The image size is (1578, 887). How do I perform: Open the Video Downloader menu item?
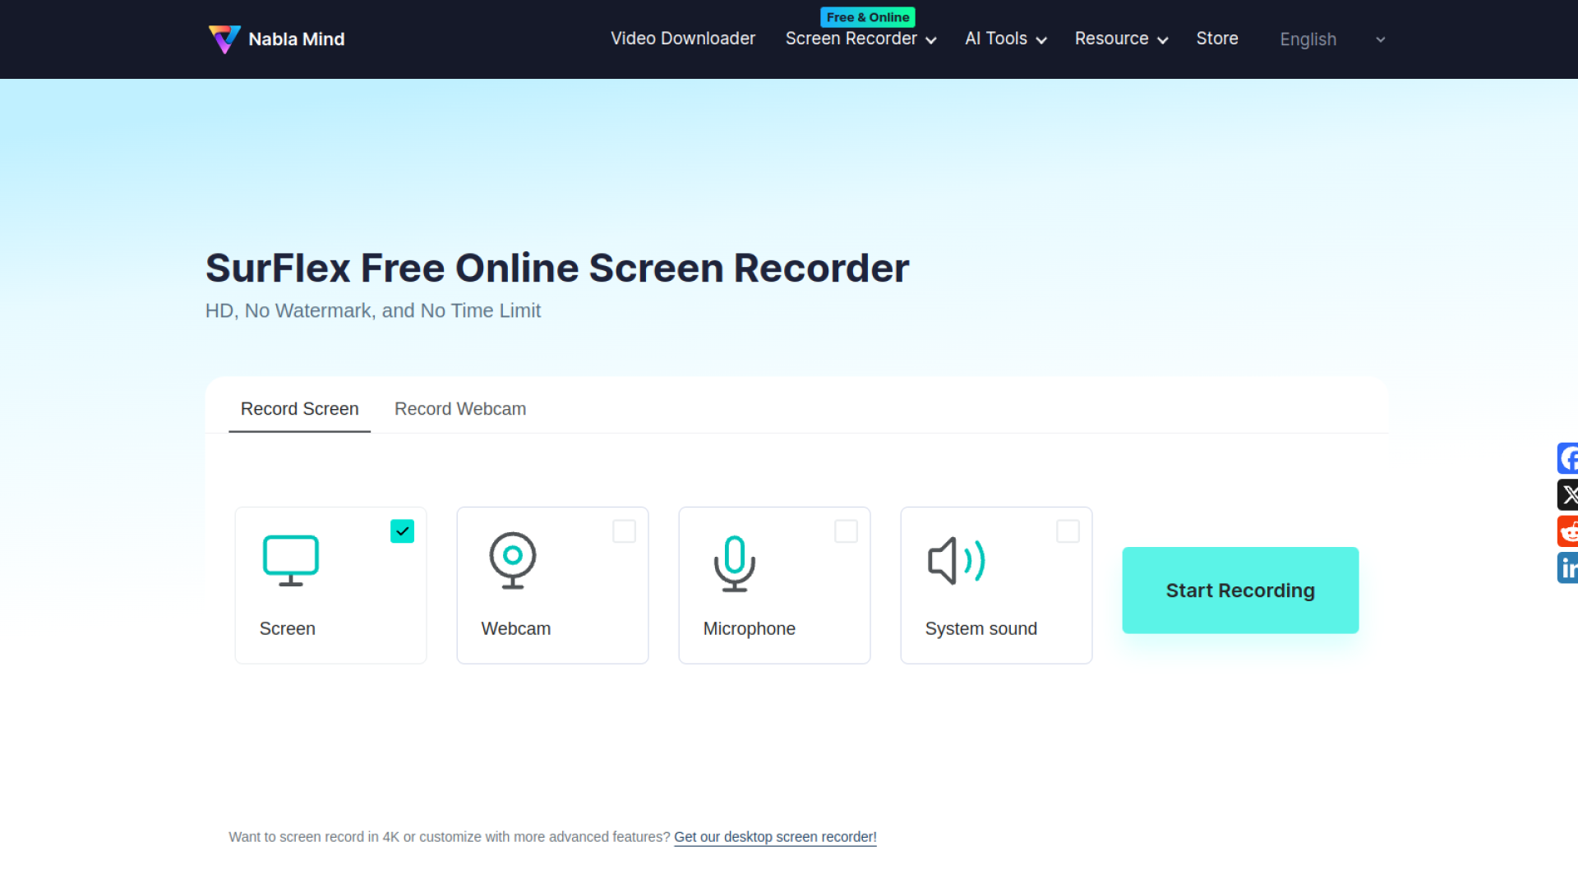point(682,39)
